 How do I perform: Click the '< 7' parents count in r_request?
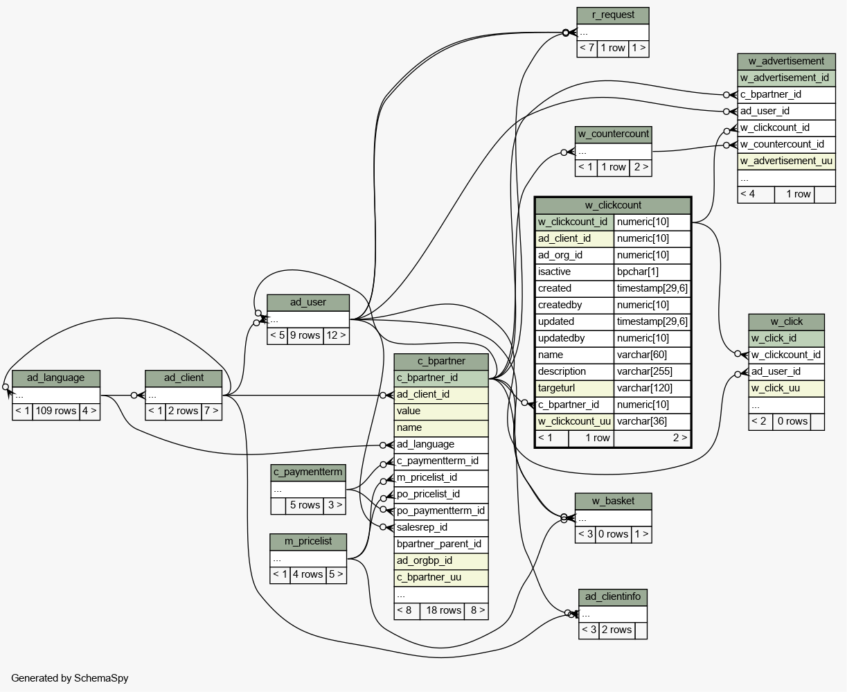[x=587, y=48]
